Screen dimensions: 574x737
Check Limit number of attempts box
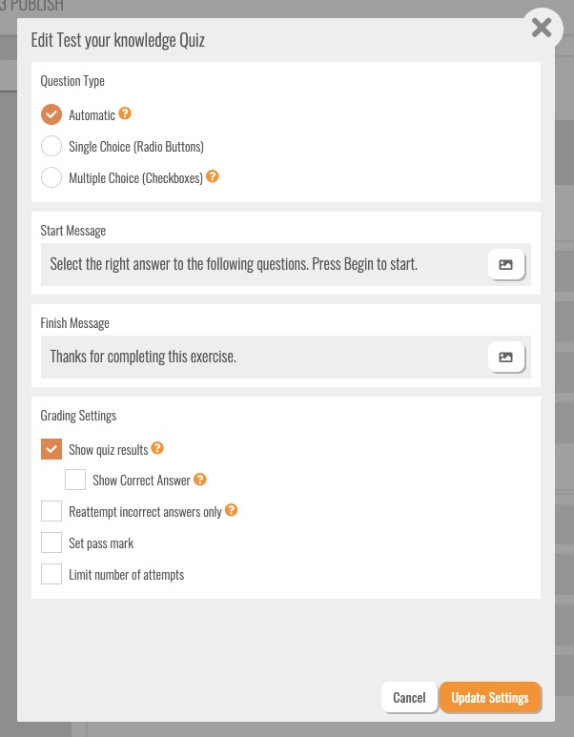(x=51, y=574)
